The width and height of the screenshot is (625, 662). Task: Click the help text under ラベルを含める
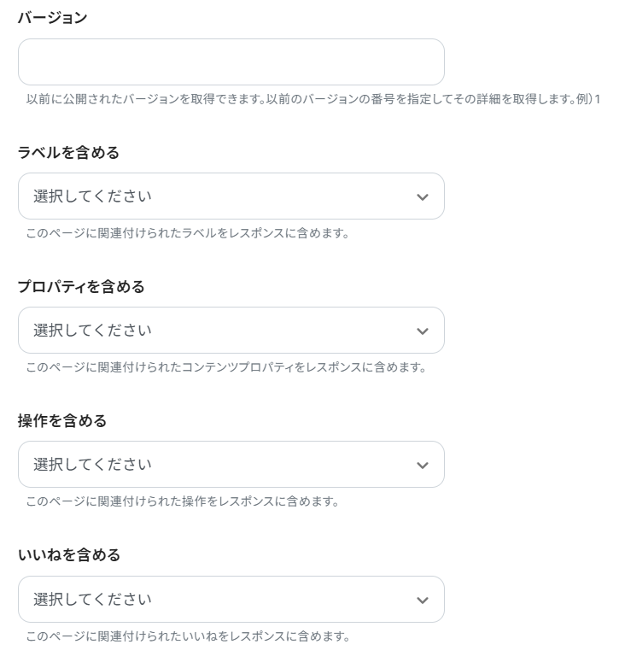[x=187, y=233]
